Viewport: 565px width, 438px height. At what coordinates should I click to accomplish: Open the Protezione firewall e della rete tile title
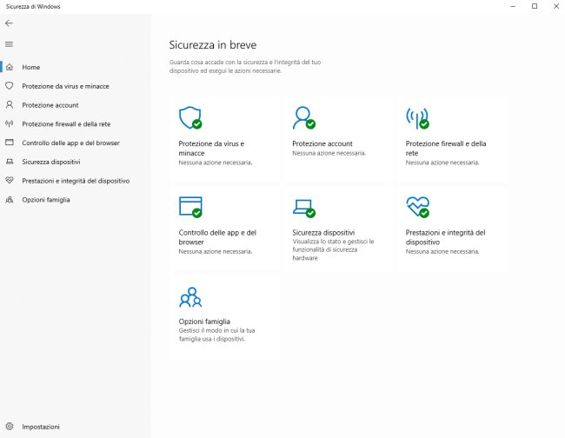(x=446, y=148)
